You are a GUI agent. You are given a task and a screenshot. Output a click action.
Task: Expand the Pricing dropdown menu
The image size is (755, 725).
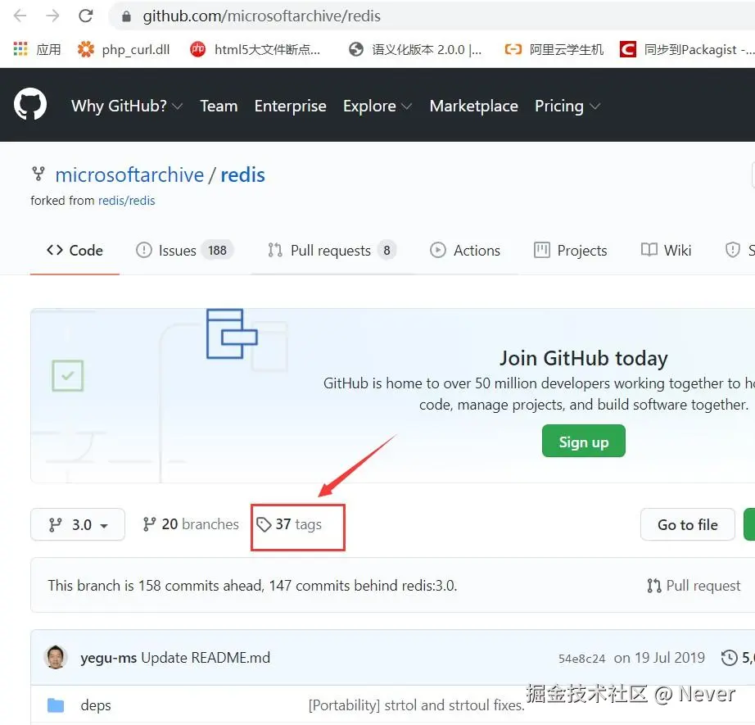(567, 106)
